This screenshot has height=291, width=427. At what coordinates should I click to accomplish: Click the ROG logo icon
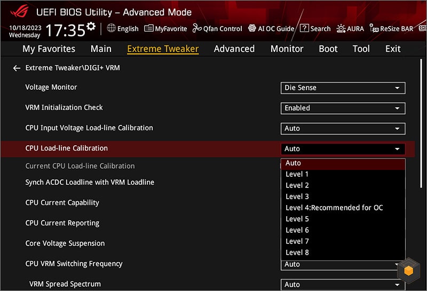pyautogui.click(x=20, y=11)
